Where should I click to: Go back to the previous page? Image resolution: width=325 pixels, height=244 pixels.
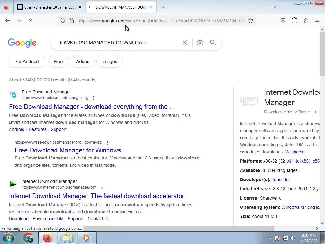[8, 20]
